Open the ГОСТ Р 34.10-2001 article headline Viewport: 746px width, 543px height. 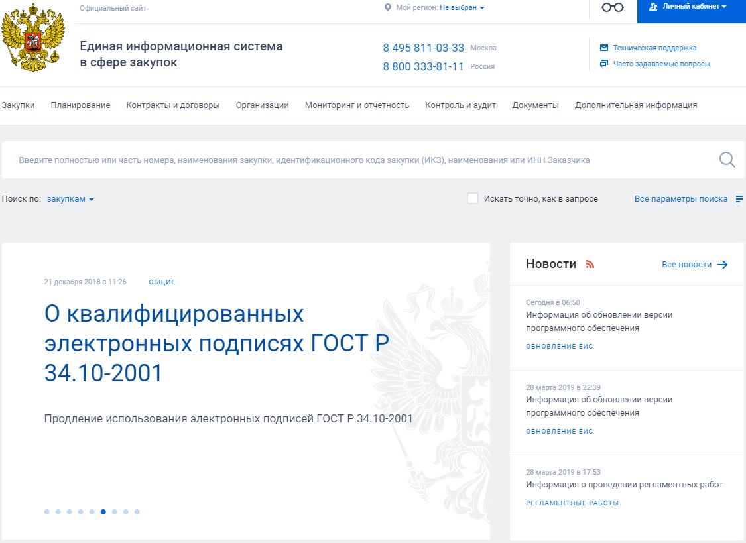pos(217,343)
